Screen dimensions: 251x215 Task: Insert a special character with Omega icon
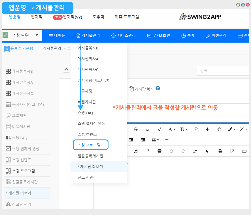196,129
